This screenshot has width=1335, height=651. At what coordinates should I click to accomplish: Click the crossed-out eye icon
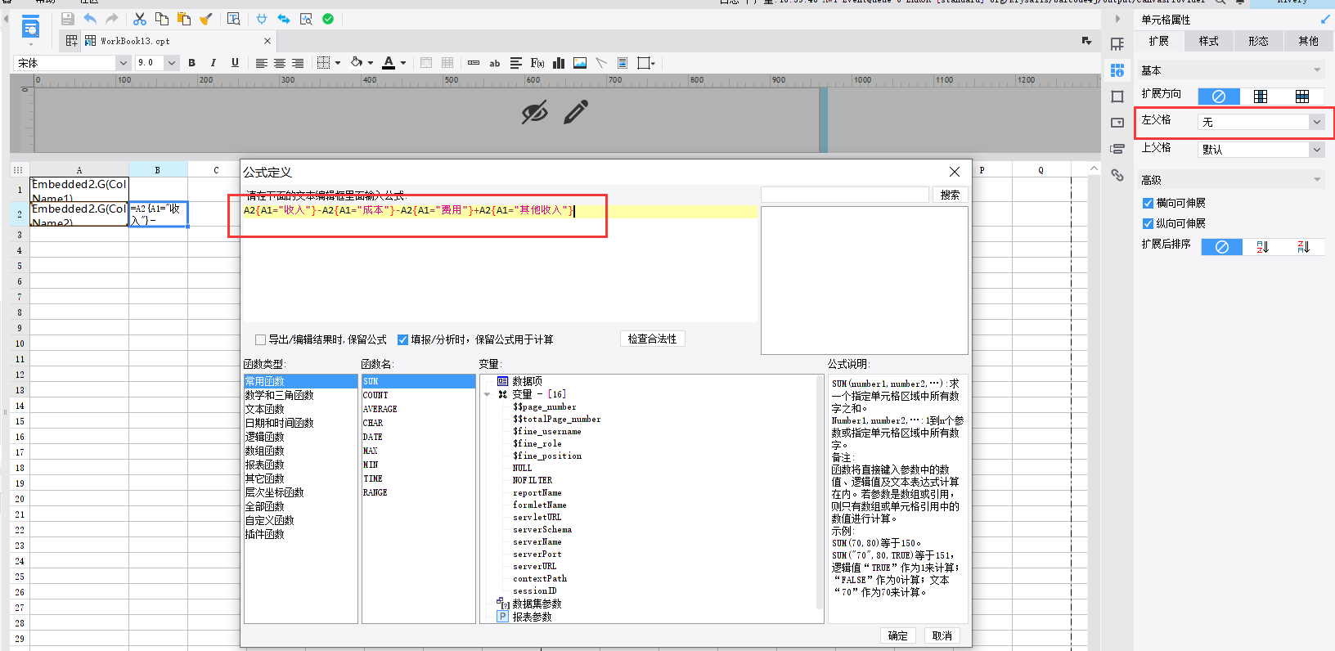(x=535, y=112)
